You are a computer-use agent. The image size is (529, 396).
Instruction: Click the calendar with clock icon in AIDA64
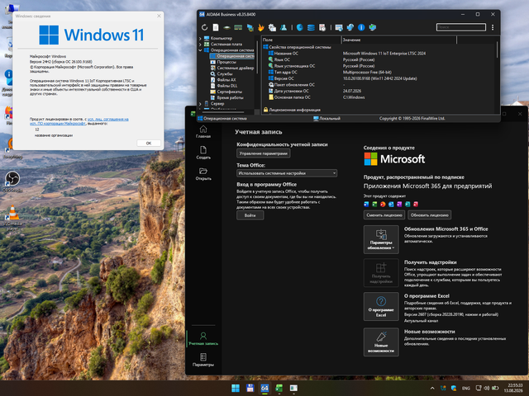pyautogui.click(x=322, y=27)
